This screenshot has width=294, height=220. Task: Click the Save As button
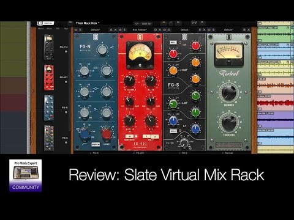coord(146,24)
